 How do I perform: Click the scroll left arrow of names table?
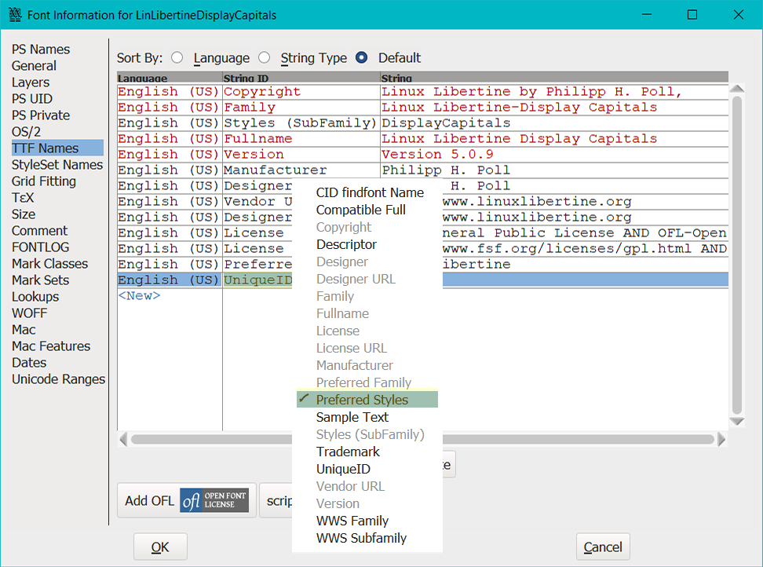point(123,440)
